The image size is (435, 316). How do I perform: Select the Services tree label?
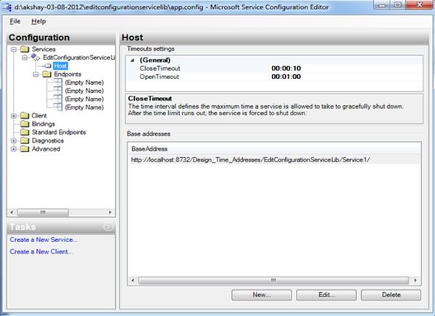coord(43,49)
